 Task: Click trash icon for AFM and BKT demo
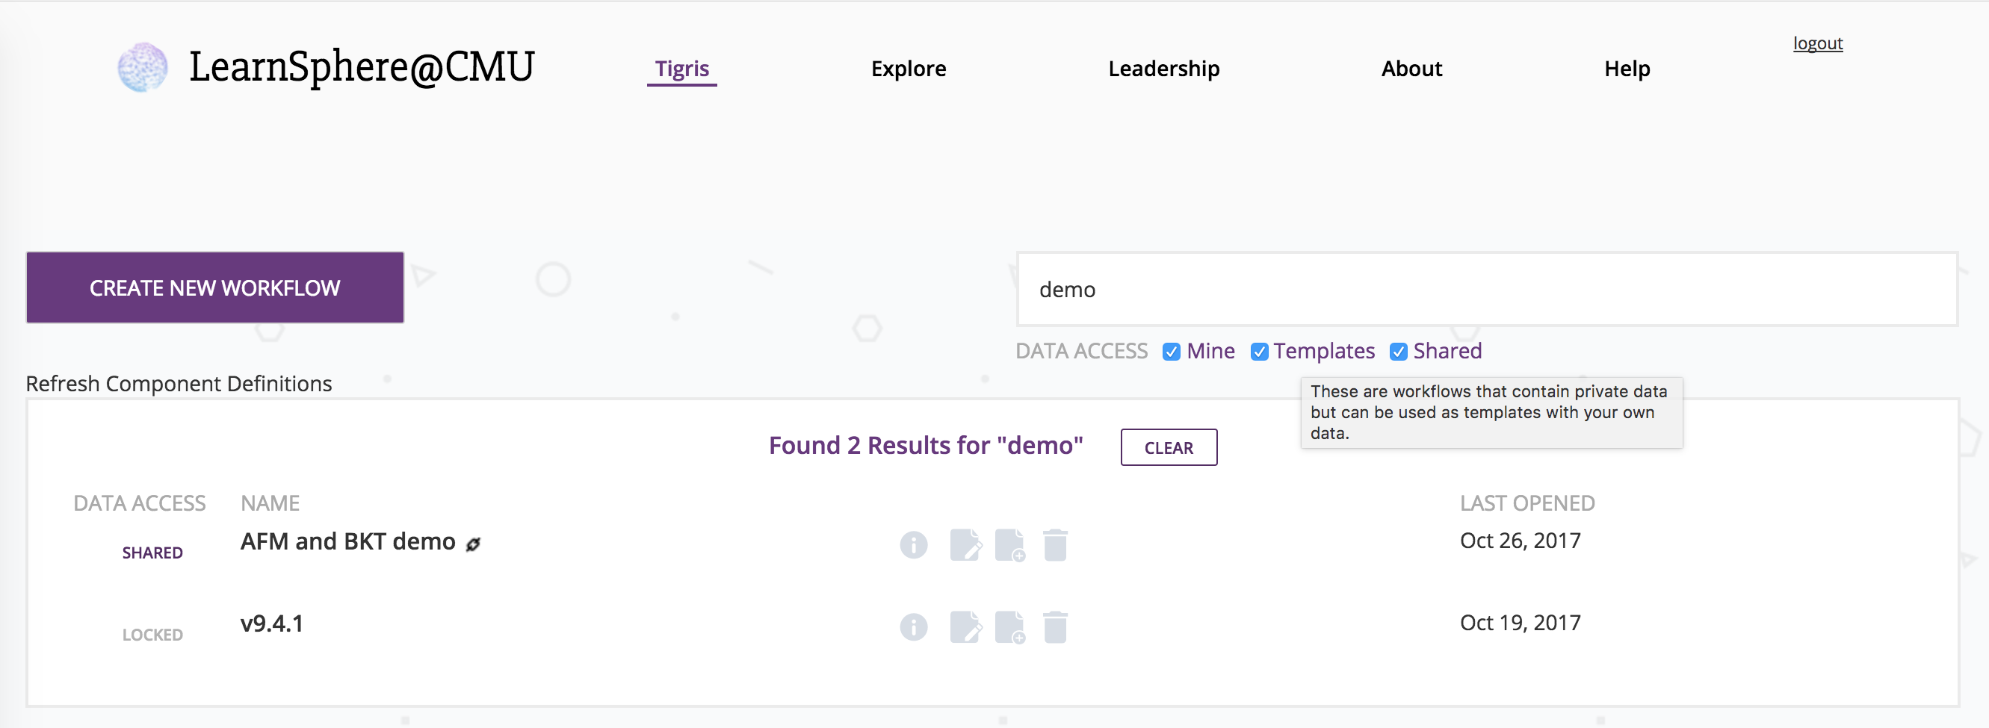(x=1055, y=544)
